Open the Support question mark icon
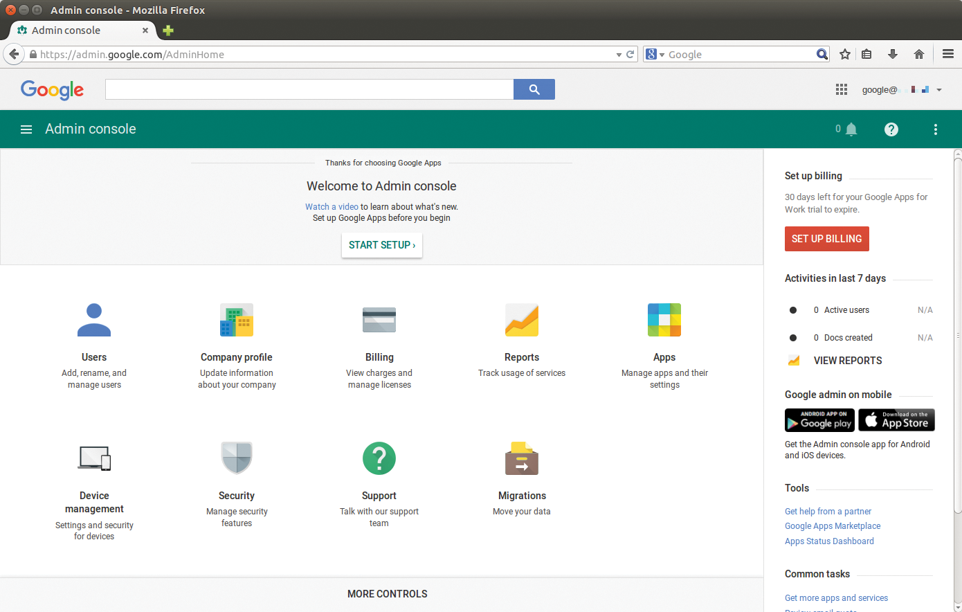 [x=379, y=458]
